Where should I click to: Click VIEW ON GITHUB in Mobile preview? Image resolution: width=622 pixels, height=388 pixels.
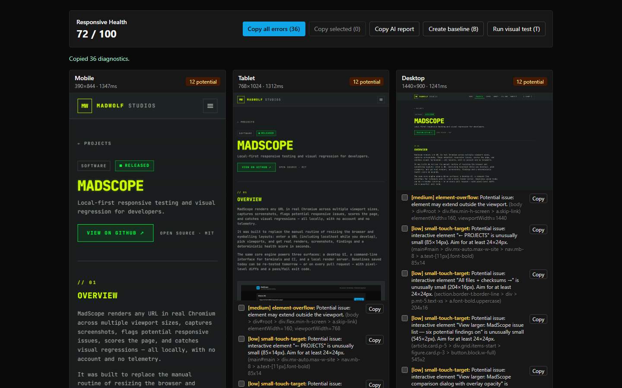point(115,233)
